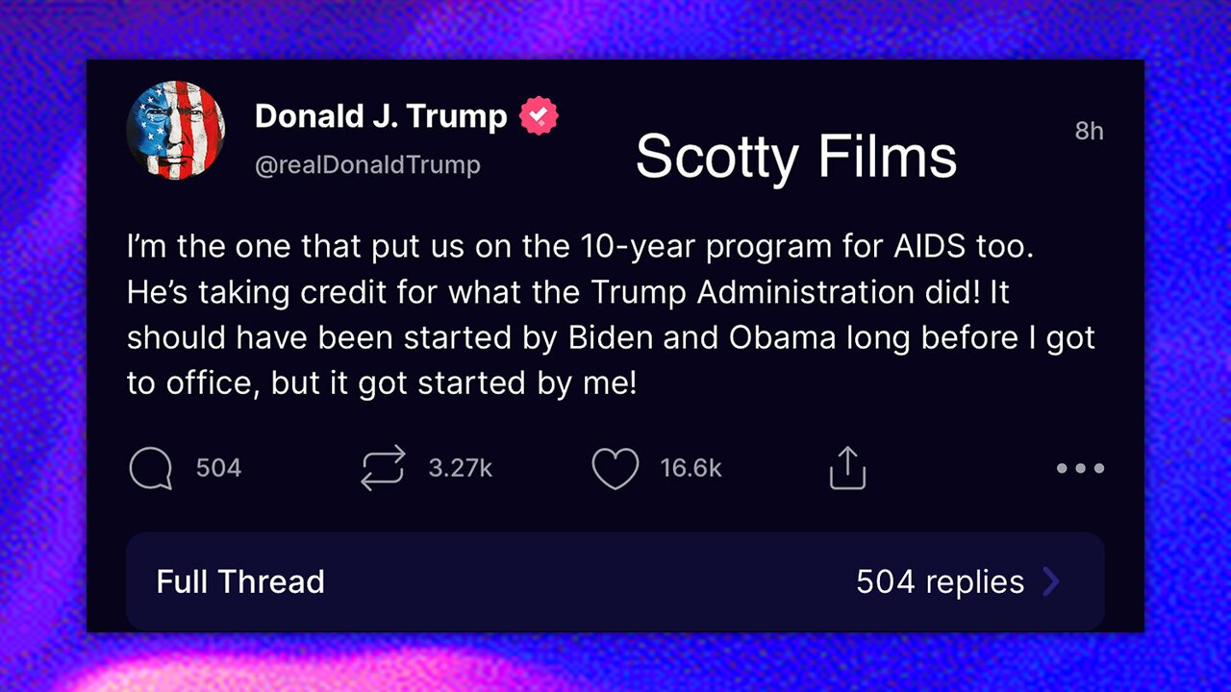The width and height of the screenshot is (1231, 692).
Task: View the 504 replies link
Action: click(x=940, y=581)
